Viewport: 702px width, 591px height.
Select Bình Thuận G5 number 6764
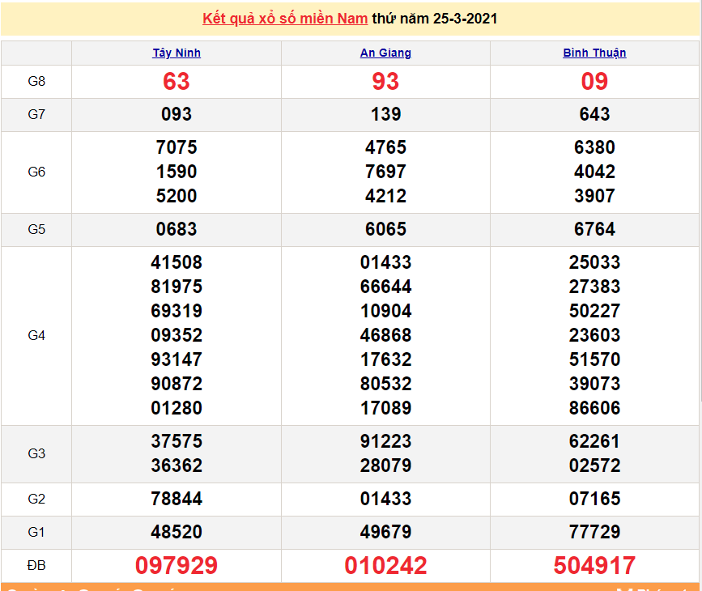(x=594, y=229)
